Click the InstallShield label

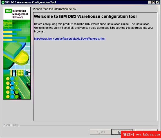pos(11,125)
